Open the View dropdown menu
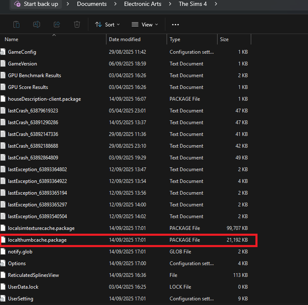The height and width of the screenshot is (305, 308). point(145,25)
